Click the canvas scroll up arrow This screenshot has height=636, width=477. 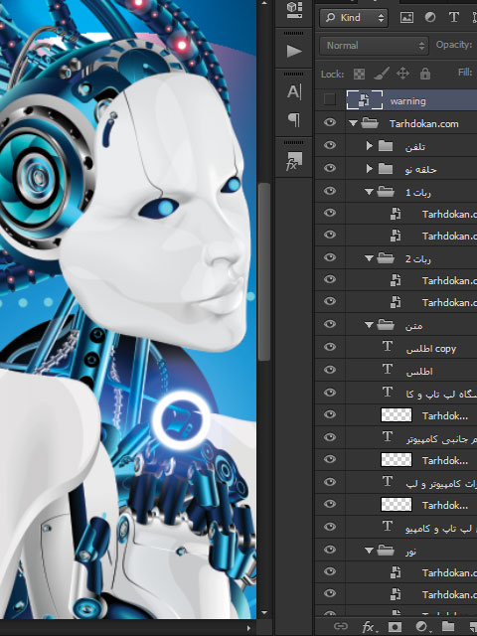coord(264,4)
